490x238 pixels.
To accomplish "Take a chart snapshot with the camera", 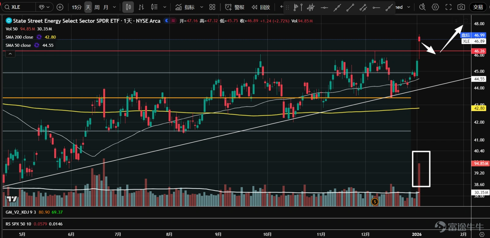I will 461,7.
